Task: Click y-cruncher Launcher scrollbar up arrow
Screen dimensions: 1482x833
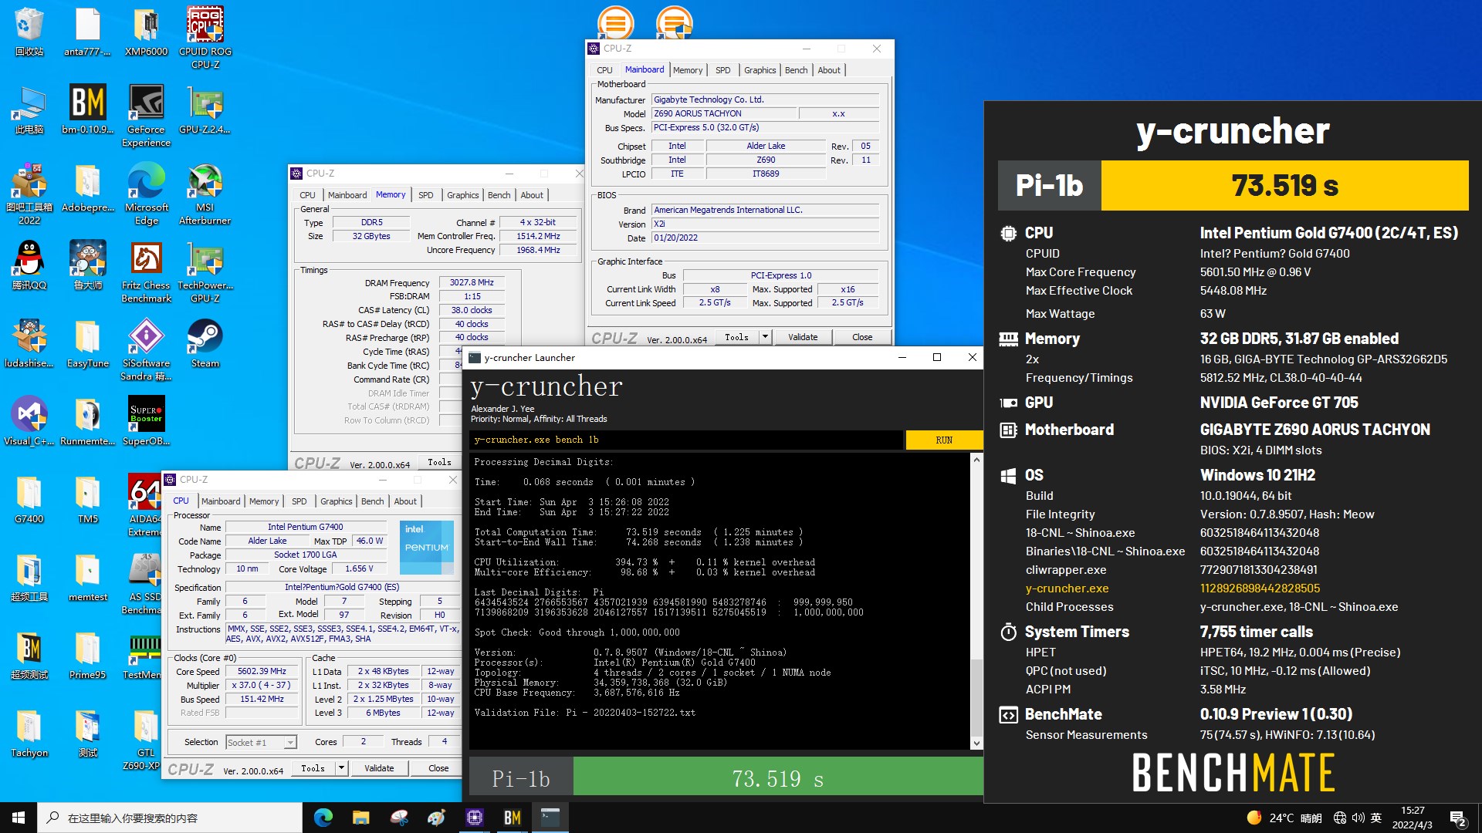Action: (x=976, y=460)
